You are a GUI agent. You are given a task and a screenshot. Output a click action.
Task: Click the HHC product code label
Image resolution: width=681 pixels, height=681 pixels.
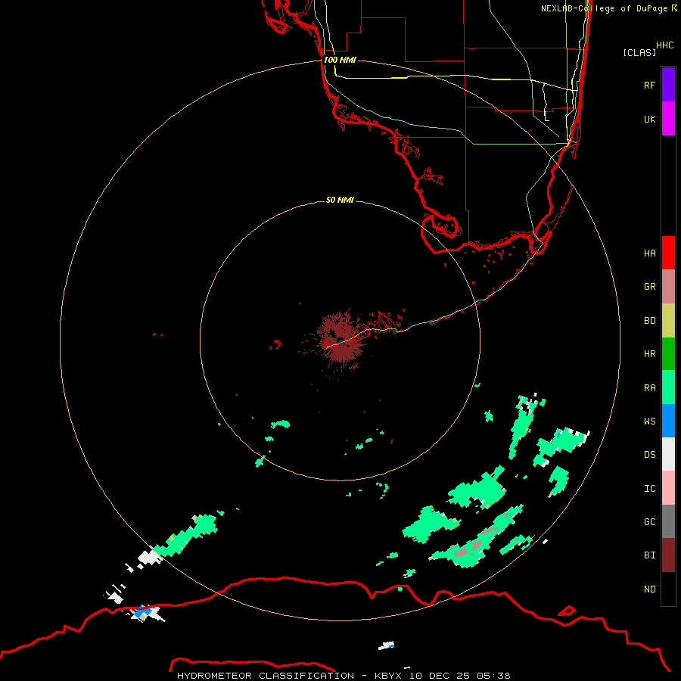[664, 45]
